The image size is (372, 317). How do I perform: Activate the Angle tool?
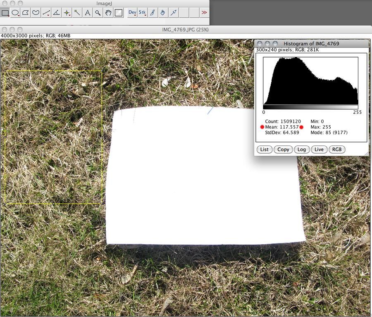56,12
